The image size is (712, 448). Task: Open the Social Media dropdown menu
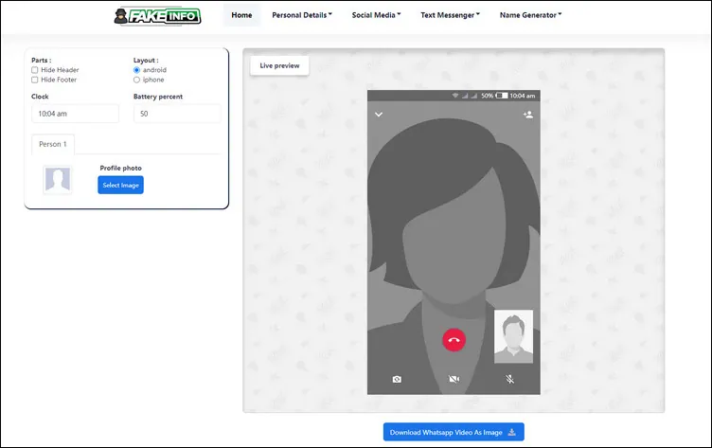point(377,15)
